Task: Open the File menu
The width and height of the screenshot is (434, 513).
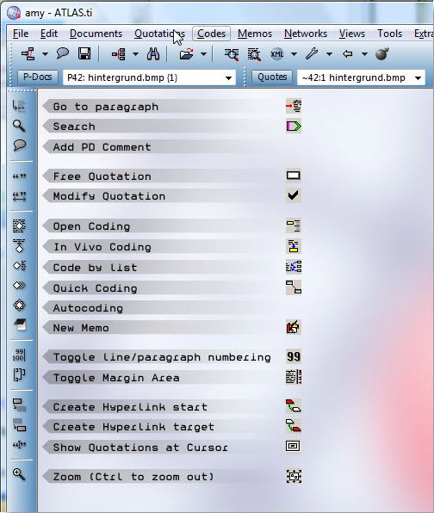Action: pos(21,34)
